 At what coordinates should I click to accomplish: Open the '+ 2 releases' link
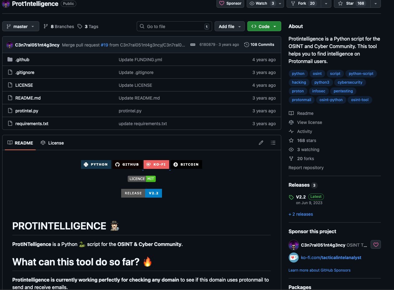pos(301,214)
